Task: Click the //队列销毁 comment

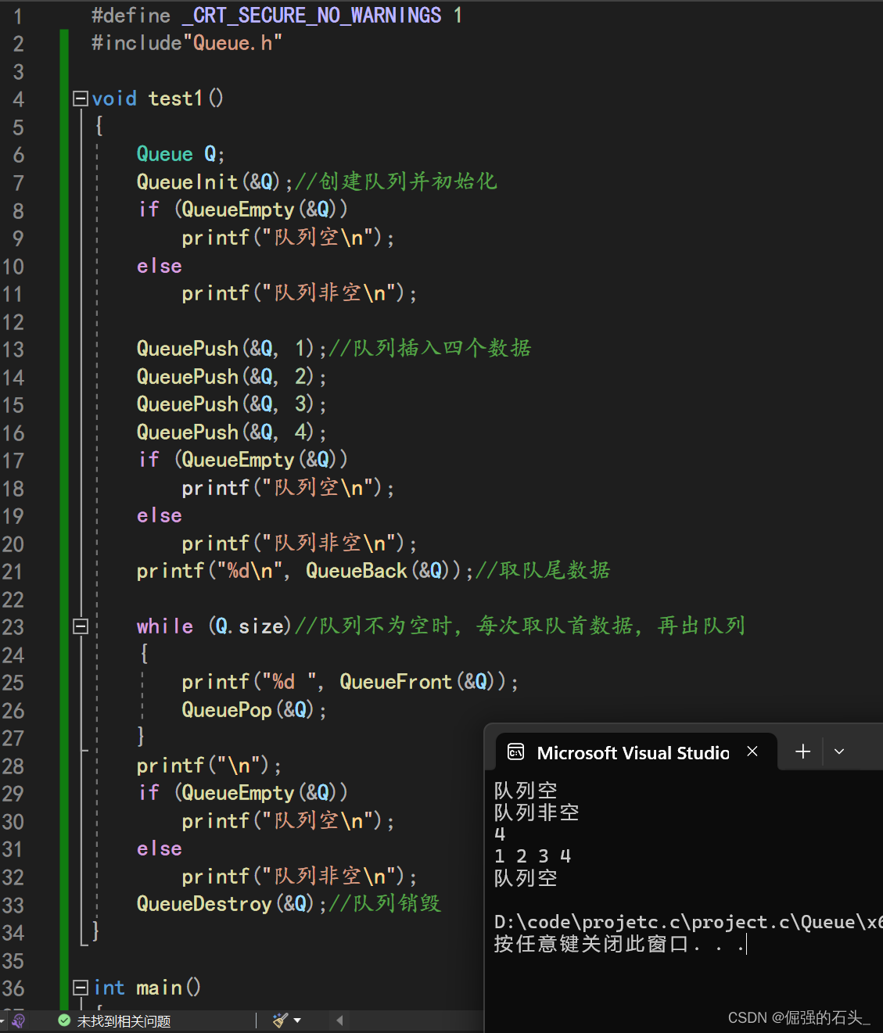Action: click(x=385, y=903)
